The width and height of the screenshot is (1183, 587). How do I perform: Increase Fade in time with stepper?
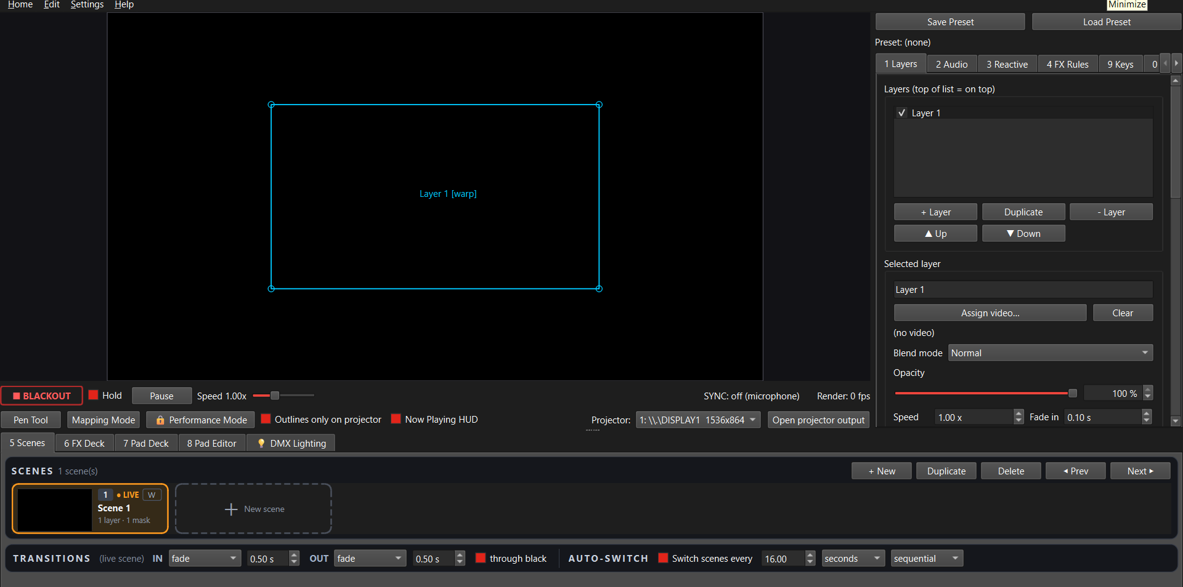tap(1147, 413)
